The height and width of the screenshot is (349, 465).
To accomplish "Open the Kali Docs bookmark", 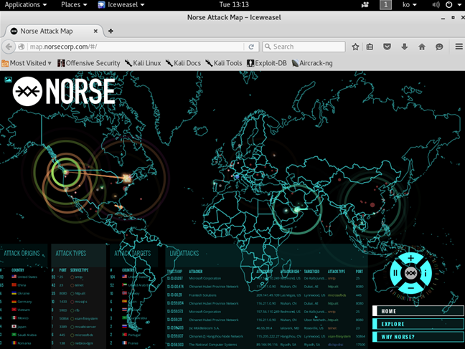I will click(183, 63).
